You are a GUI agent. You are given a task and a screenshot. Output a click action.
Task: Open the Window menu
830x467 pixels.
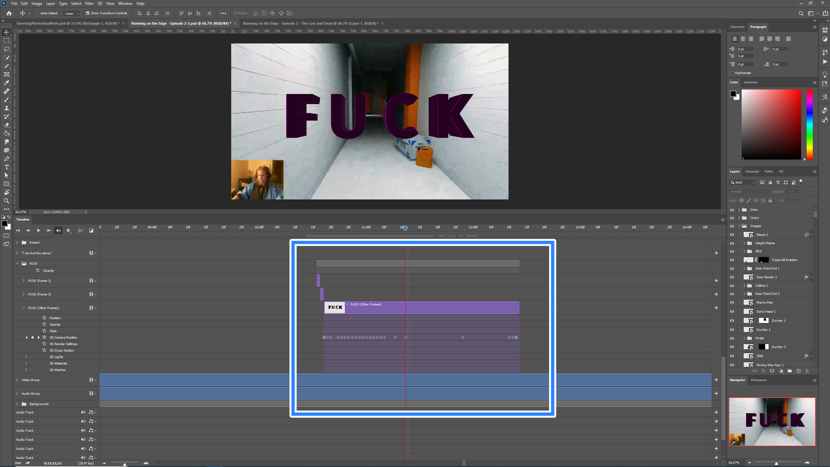click(125, 3)
